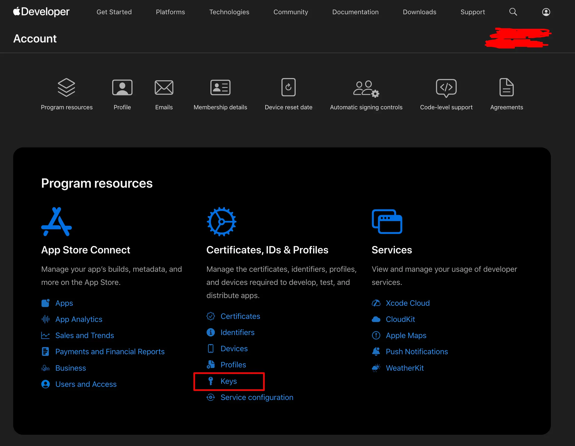Open Device reset date icon

(x=288, y=87)
